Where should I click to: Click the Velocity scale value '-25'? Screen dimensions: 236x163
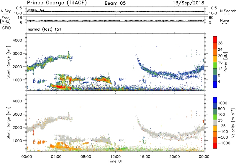pyautogui.click(x=222, y=126)
